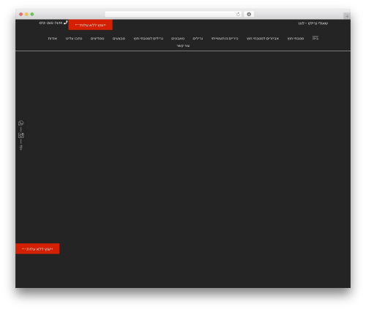
Task: Open the אודות menu item
Action: click(53, 38)
